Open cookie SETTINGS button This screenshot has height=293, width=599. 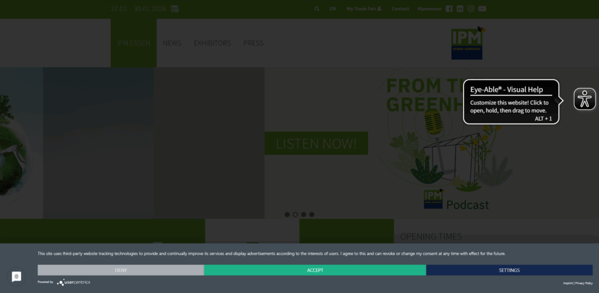pos(509,270)
